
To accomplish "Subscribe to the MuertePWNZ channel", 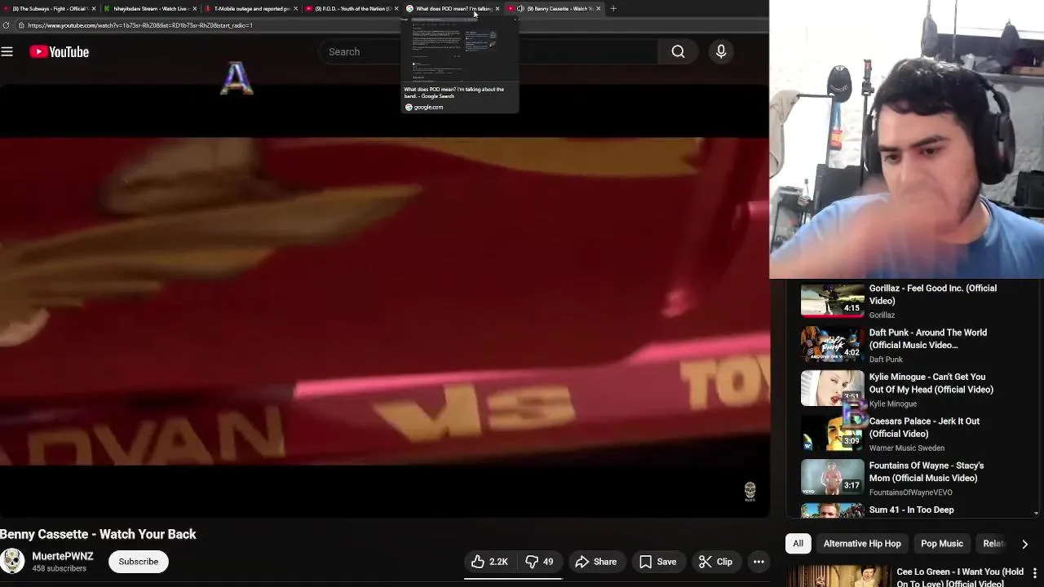I will (139, 562).
